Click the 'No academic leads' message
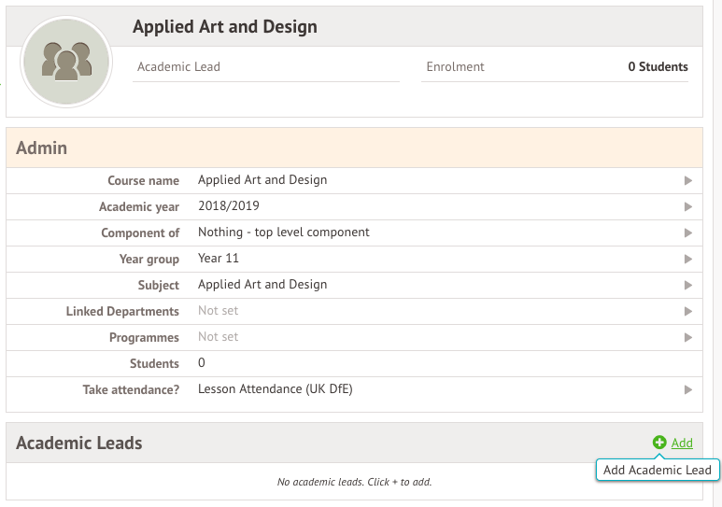 354,482
